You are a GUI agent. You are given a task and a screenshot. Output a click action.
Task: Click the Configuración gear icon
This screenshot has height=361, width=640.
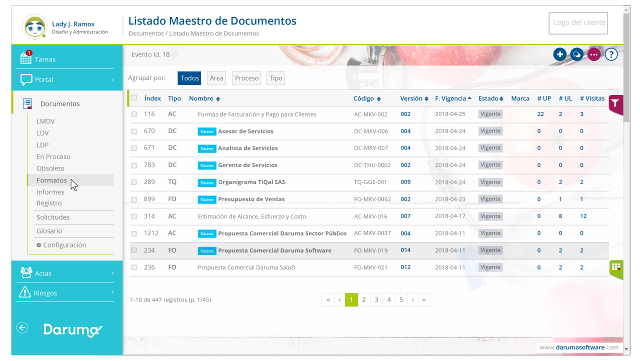point(39,245)
